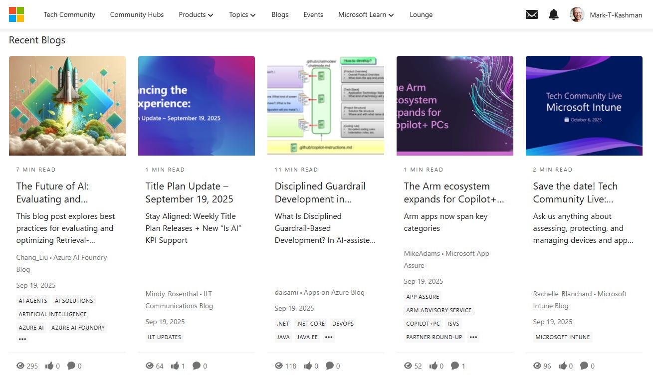Select the AI AGENTS tag
The height and width of the screenshot is (381, 653).
(33, 301)
